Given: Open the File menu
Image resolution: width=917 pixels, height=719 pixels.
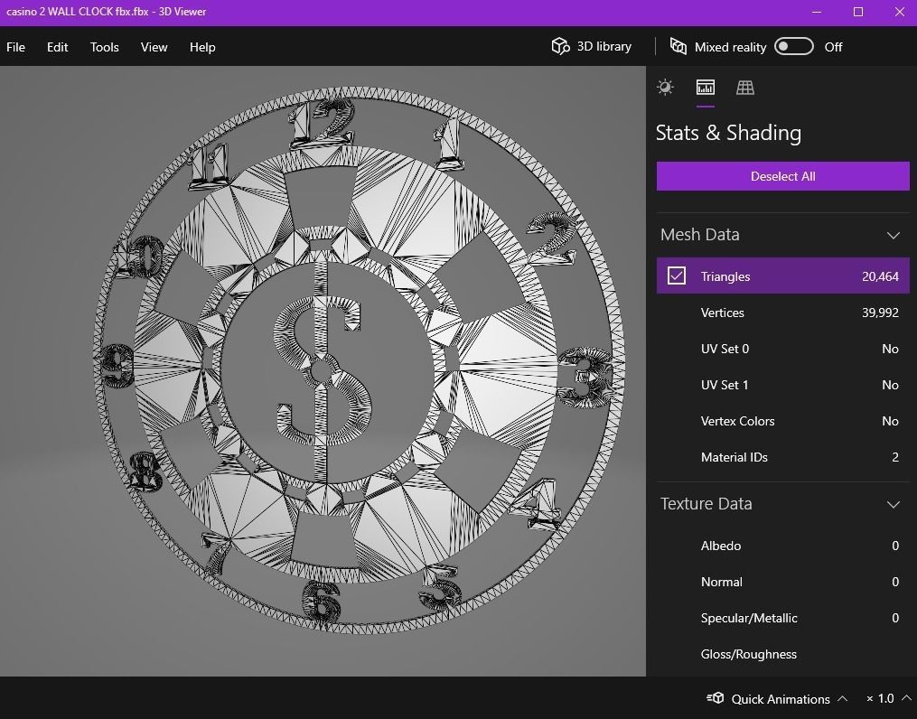Looking at the screenshot, I should pos(14,47).
